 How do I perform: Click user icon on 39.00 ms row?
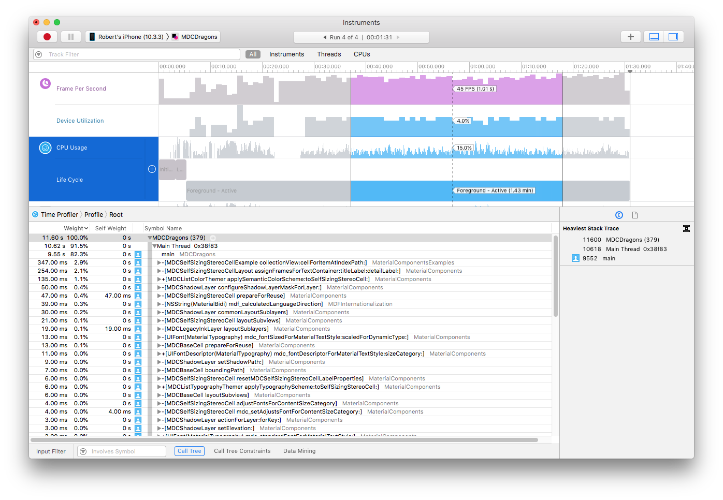138,304
